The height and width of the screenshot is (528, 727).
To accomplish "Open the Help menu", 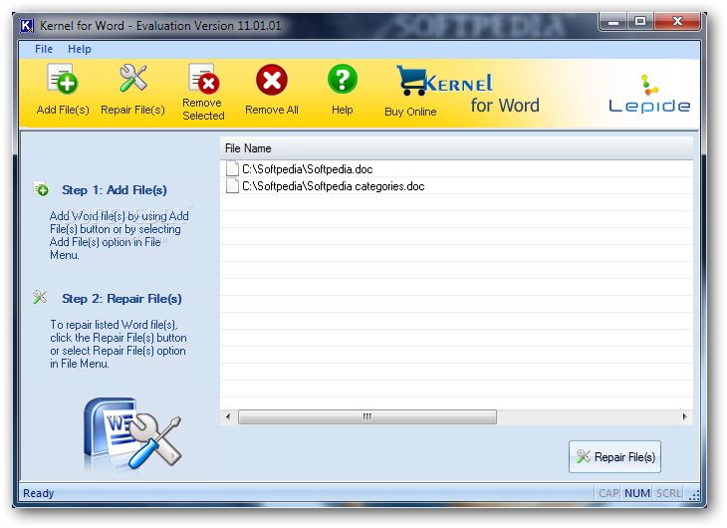I will [80, 49].
